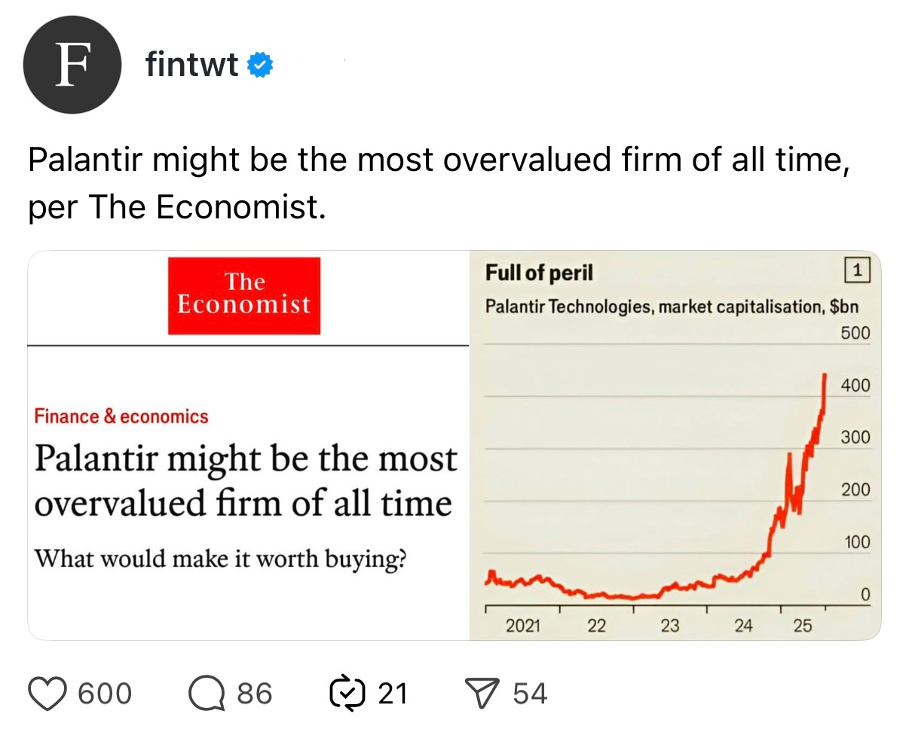
Task: Open replies via the comment bubble icon
Action: (x=207, y=694)
